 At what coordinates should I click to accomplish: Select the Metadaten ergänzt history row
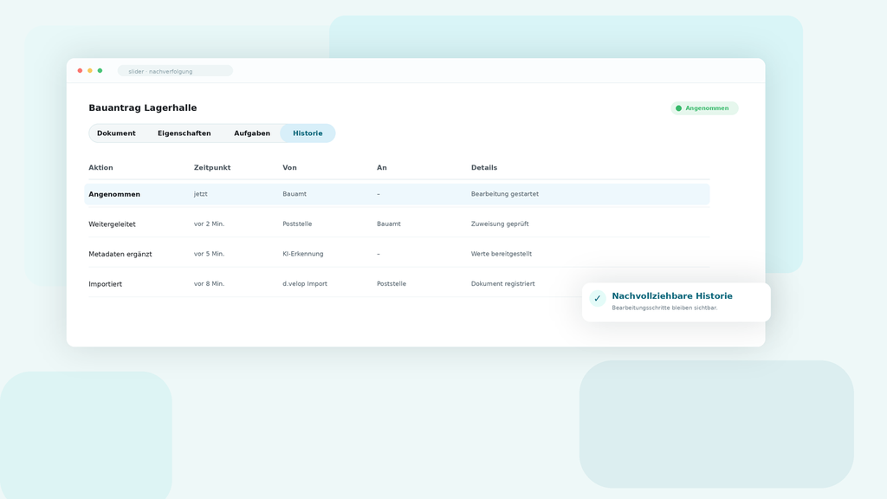click(x=398, y=254)
